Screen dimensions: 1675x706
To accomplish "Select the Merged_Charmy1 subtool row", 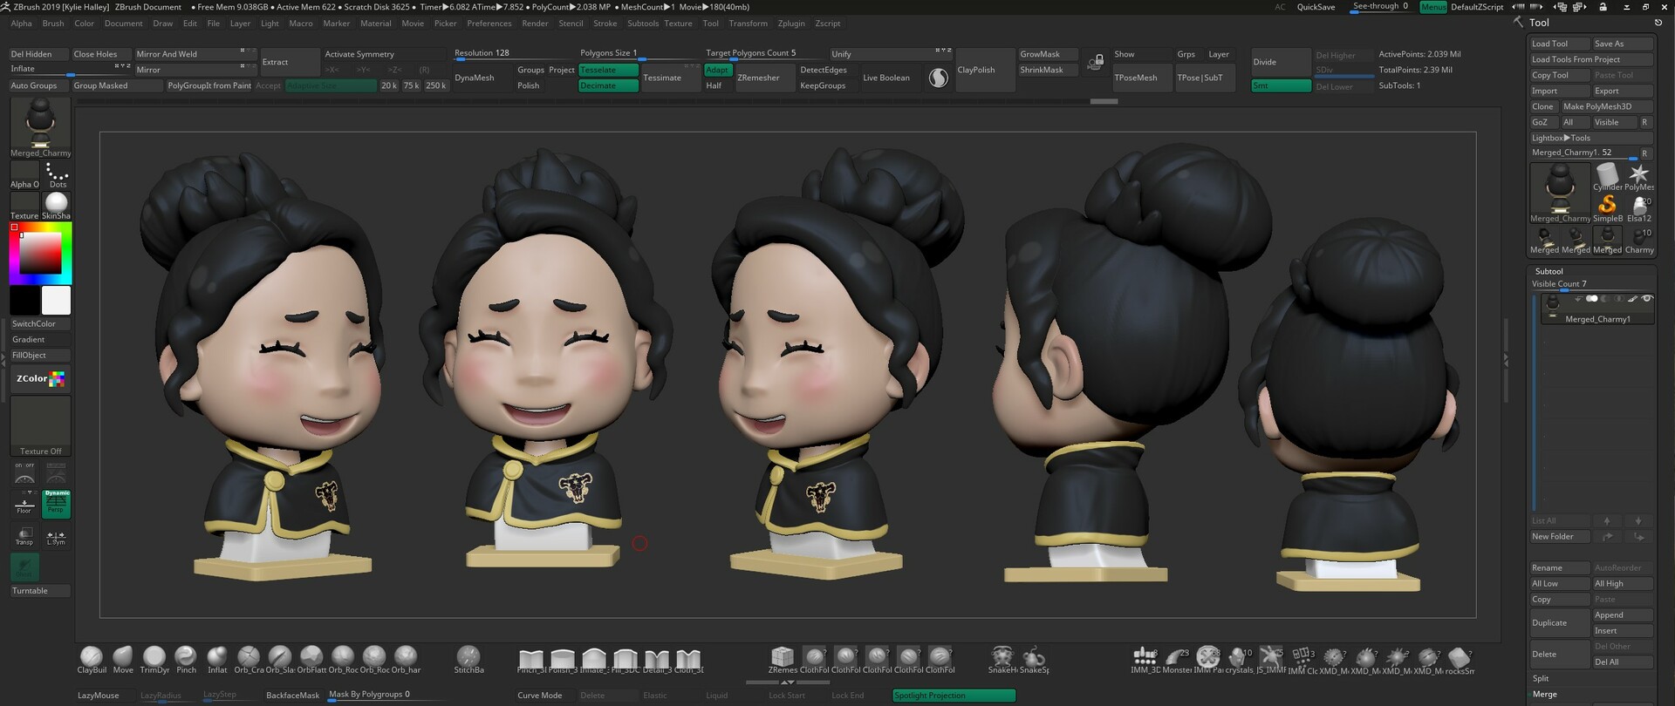I will click(1596, 309).
